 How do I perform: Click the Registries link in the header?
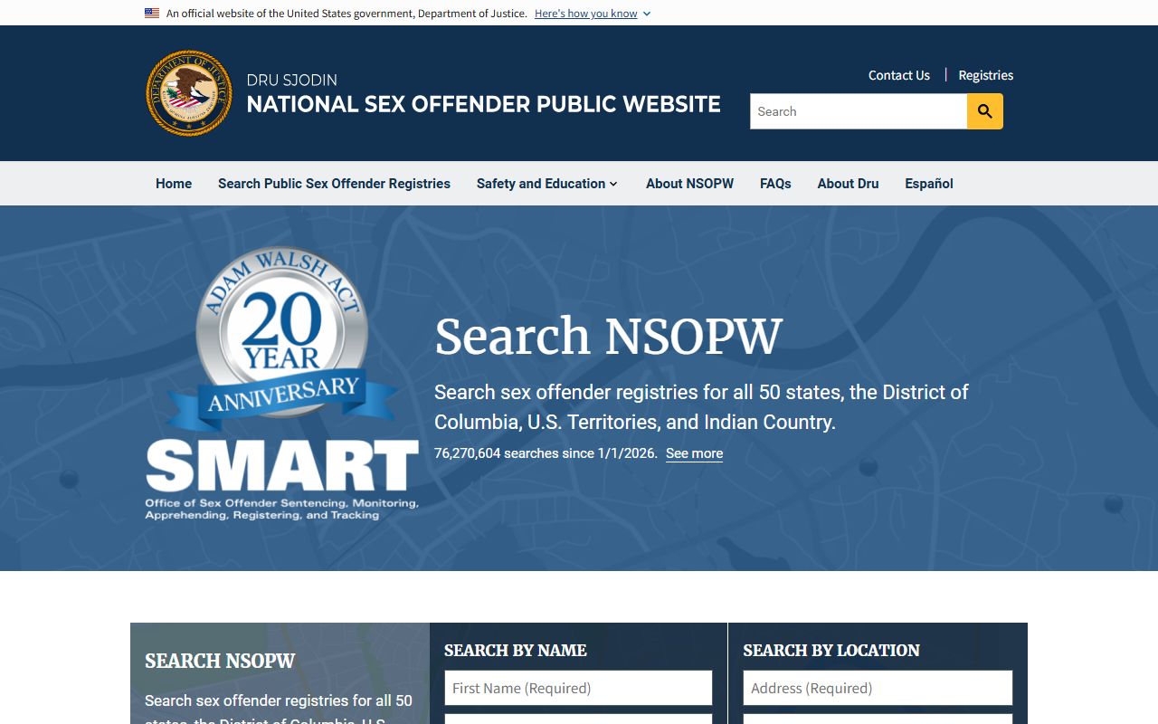tap(986, 75)
